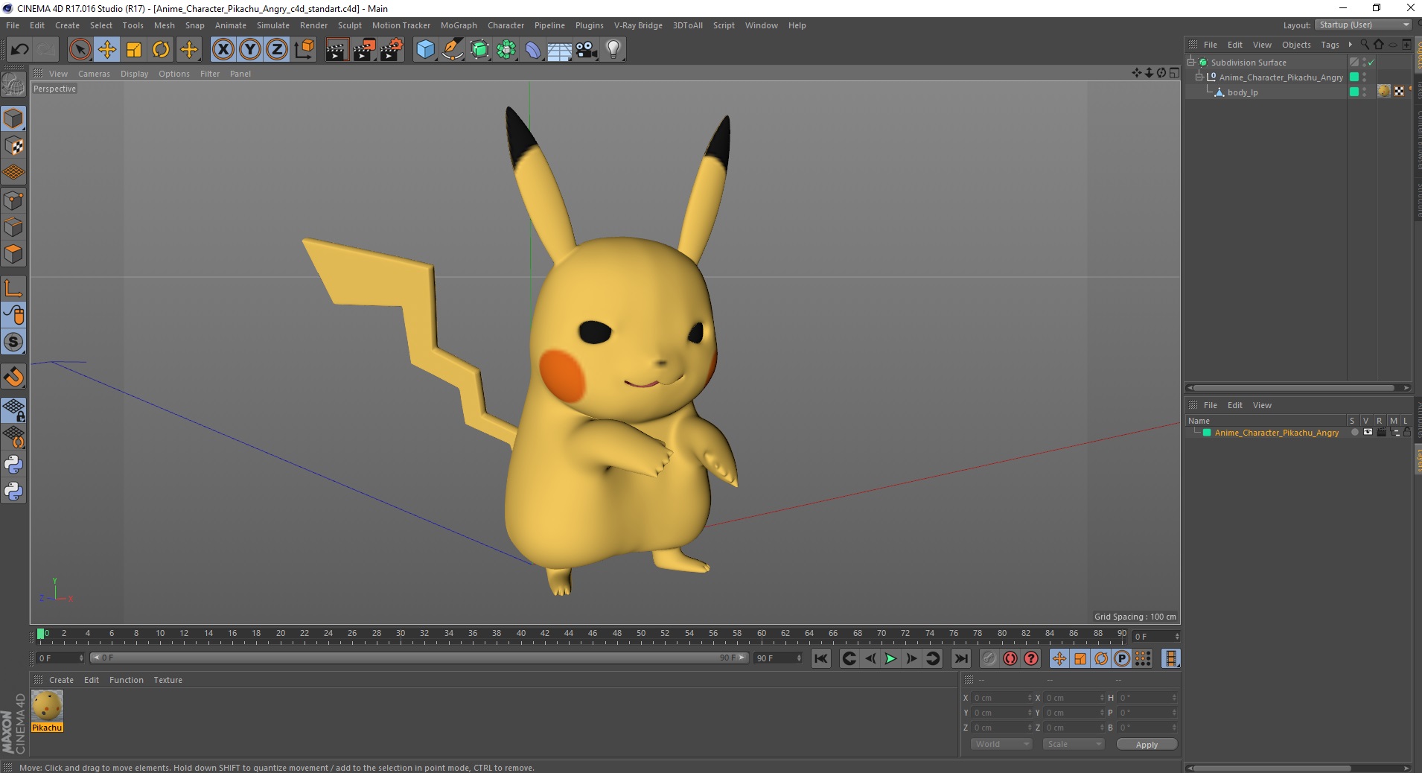Add a Subdivision Surface generator
The image size is (1422, 773).
tap(480, 50)
